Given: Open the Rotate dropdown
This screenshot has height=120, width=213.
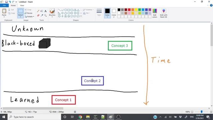Looking at the screenshot, I should 29,16.
